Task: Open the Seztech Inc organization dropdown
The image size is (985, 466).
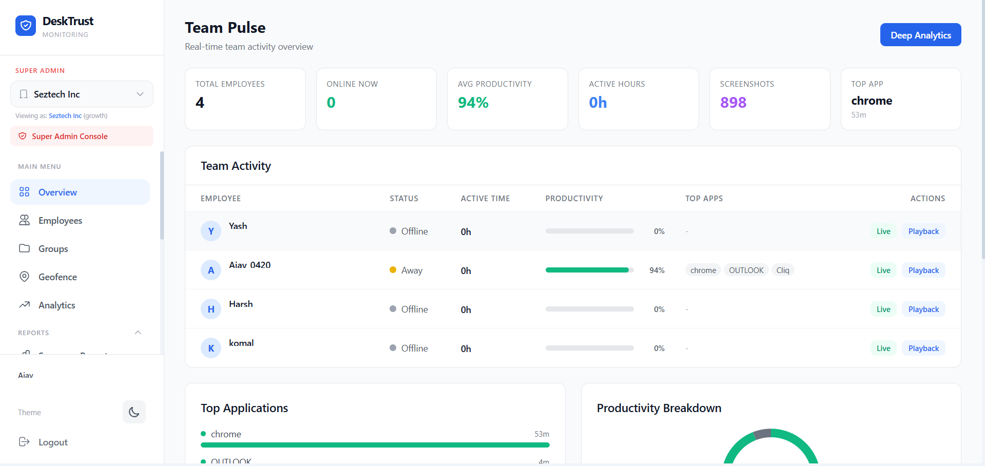Action: [x=82, y=94]
